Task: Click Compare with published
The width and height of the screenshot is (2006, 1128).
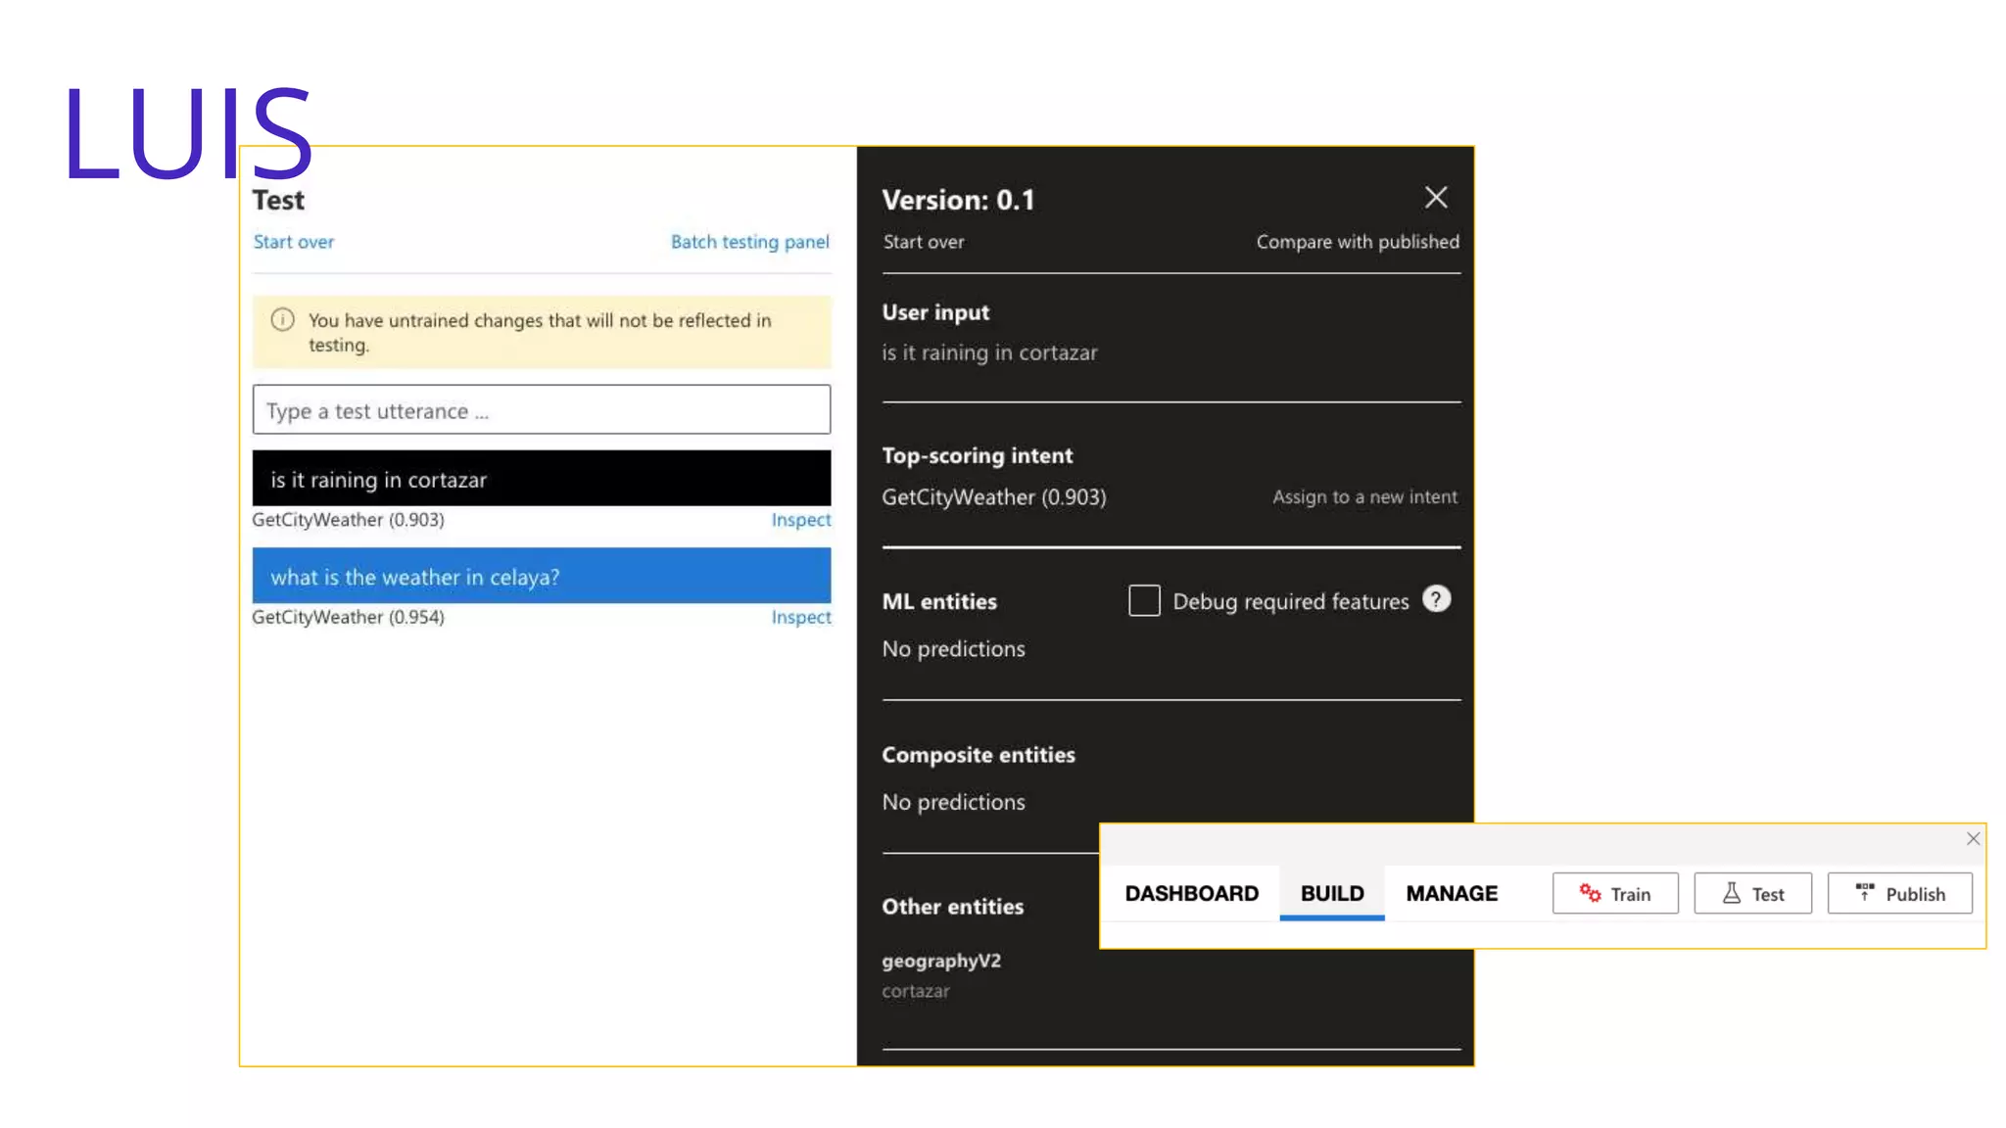Action: pyautogui.click(x=1357, y=242)
